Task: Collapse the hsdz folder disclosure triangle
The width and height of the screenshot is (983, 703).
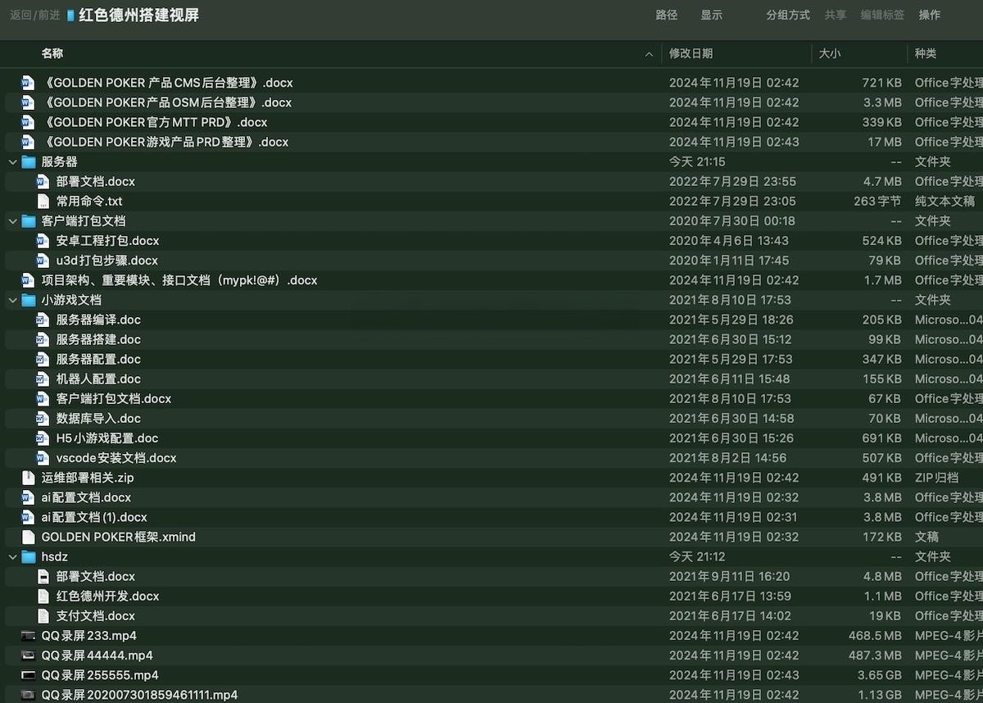Action: [x=12, y=557]
